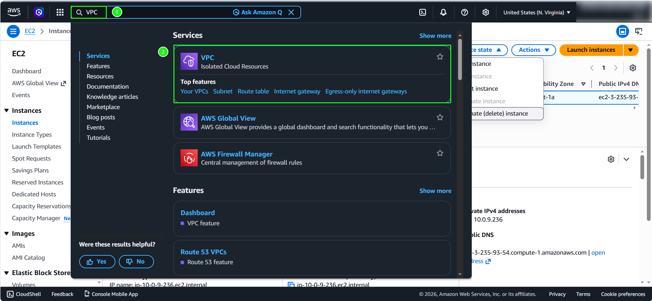Favorite AWS Firewall Manager with star
This screenshot has height=301, width=652.
440,153
